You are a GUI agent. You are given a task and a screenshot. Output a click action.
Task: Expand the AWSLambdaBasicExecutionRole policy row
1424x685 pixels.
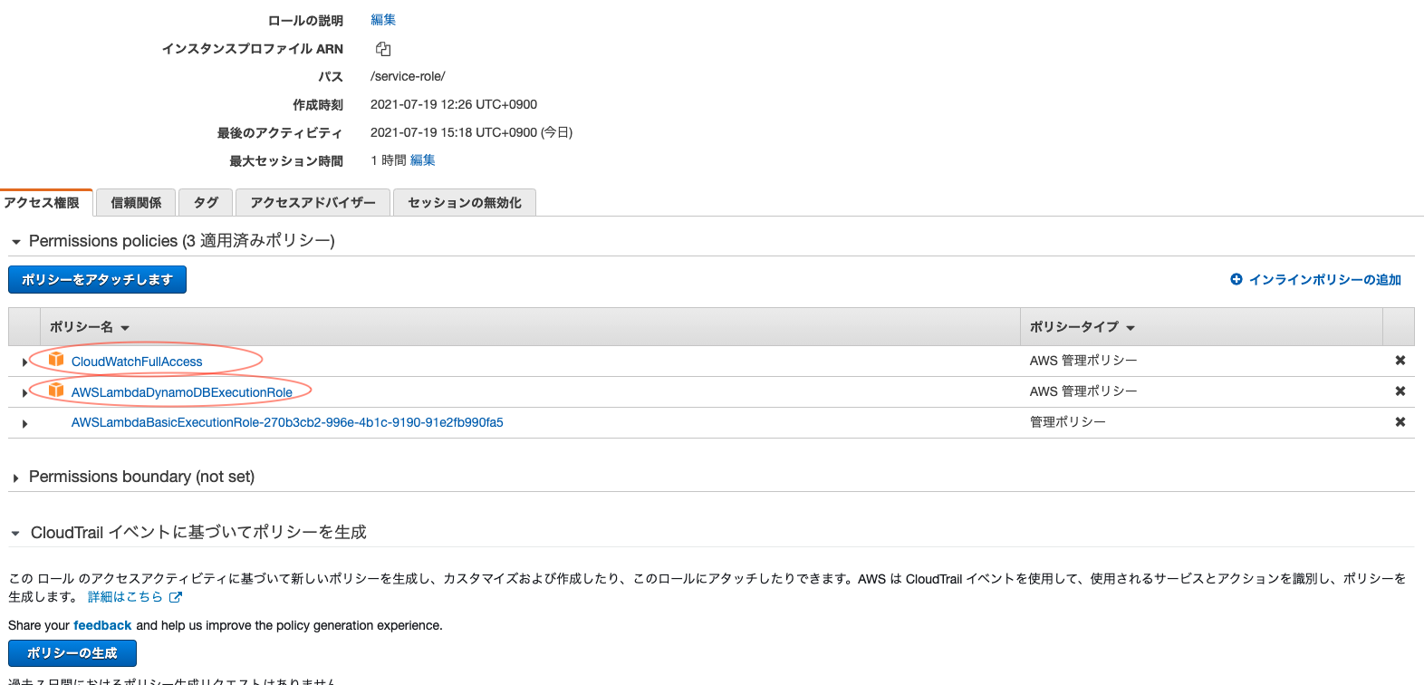24,424
